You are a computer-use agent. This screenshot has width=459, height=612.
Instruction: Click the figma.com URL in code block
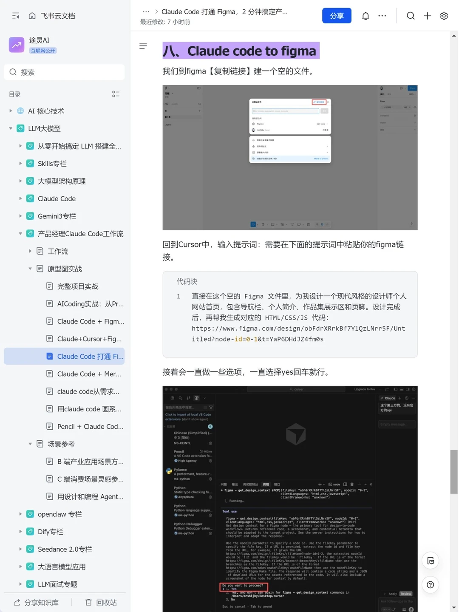click(x=298, y=334)
